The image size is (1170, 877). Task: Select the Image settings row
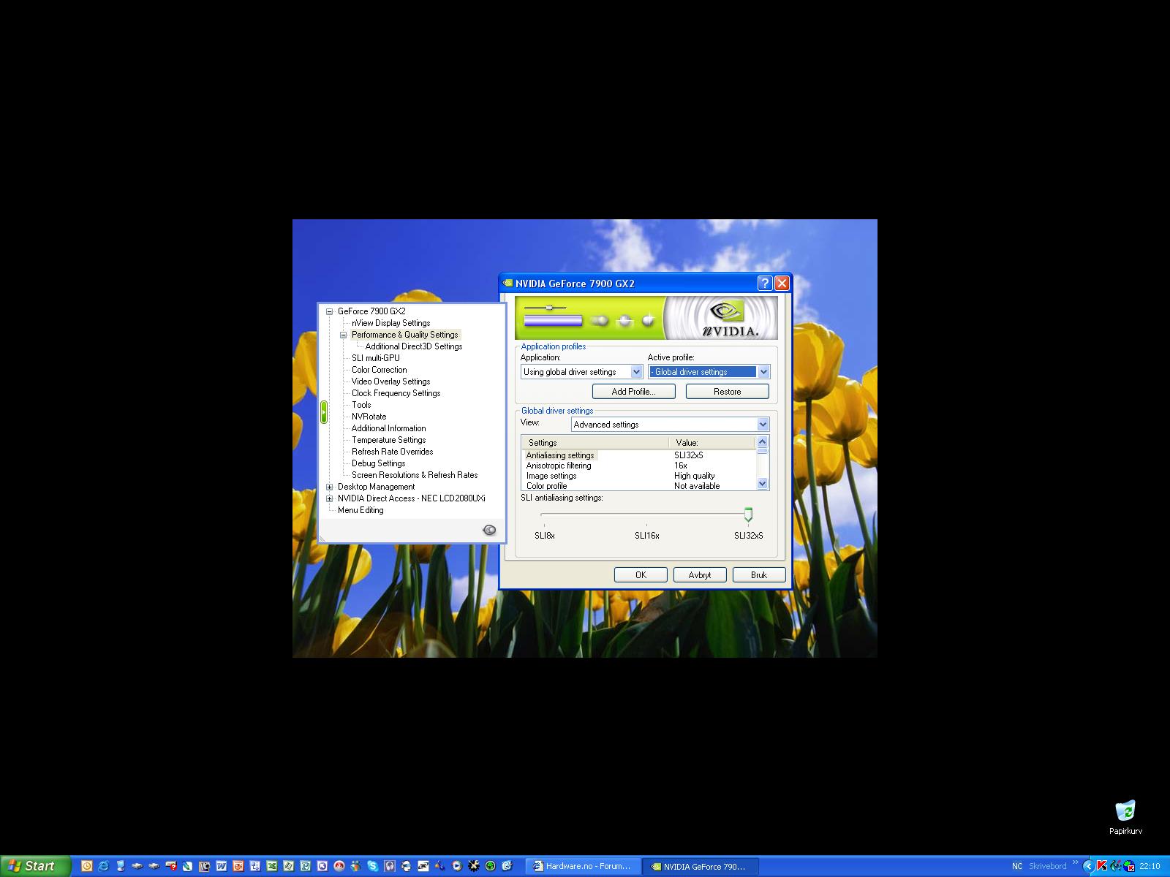pyautogui.click(x=639, y=476)
